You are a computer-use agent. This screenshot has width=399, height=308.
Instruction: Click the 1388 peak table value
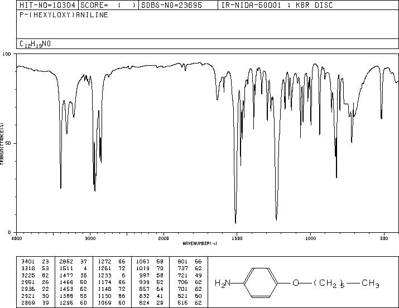[x=66, y=296]
